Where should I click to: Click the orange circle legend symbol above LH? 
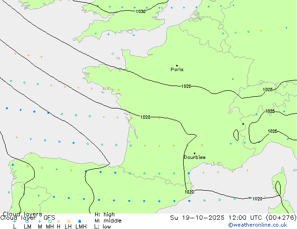[x=69, y=221]
